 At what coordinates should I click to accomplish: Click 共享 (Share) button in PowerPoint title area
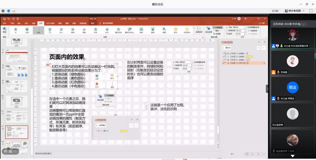pyautogui.click(x=261, y=23)
